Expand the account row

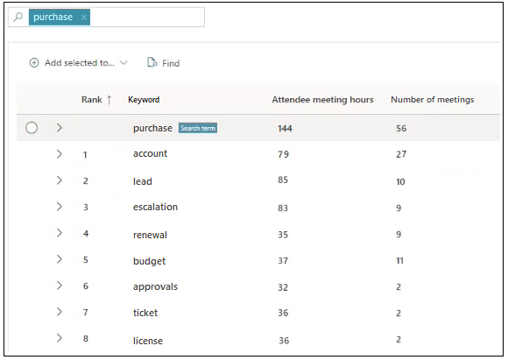59,154
